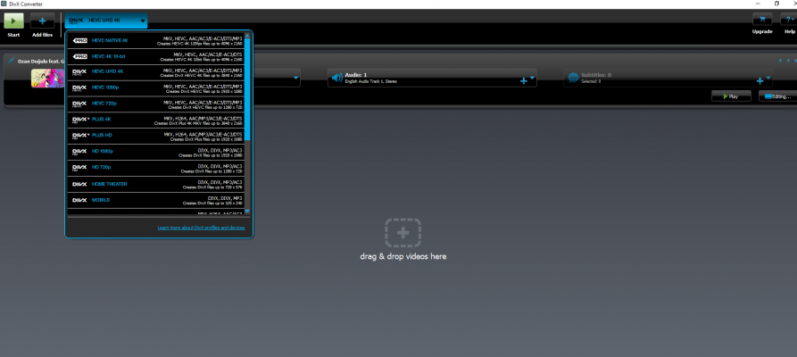Add an audio track with the plus icon

tap(524, 81)
